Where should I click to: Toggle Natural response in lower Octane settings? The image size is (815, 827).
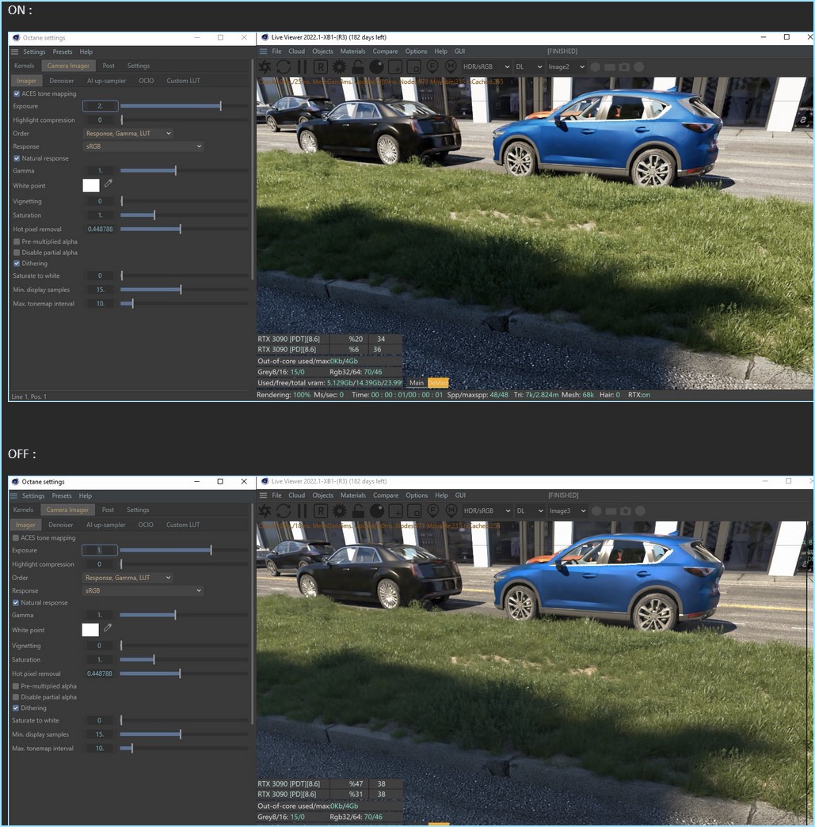click(x=16, y=602)
